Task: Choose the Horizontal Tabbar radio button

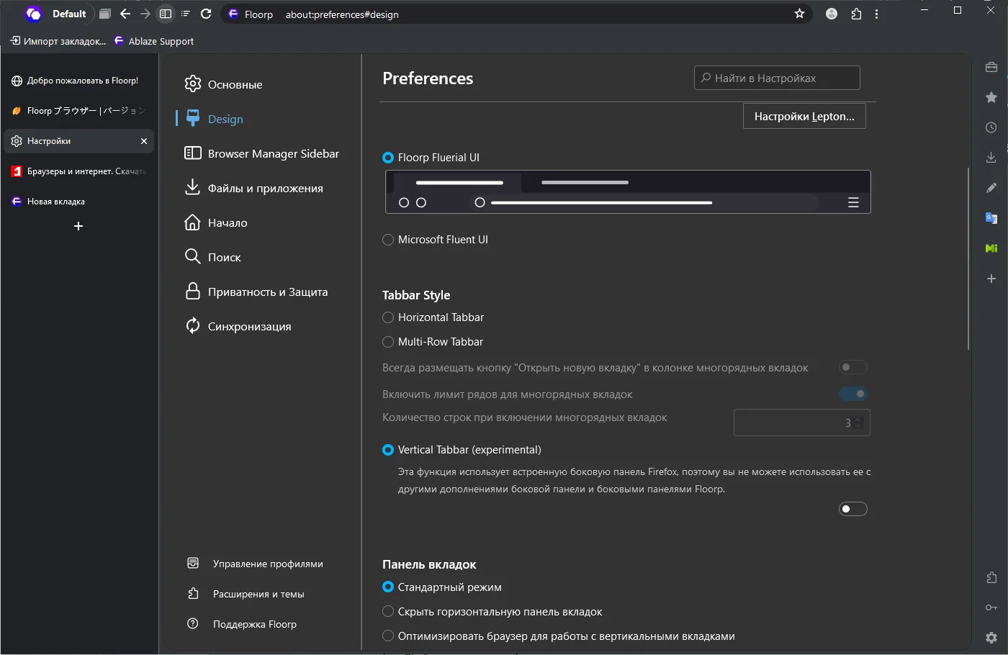Action: tap(388, 317)
